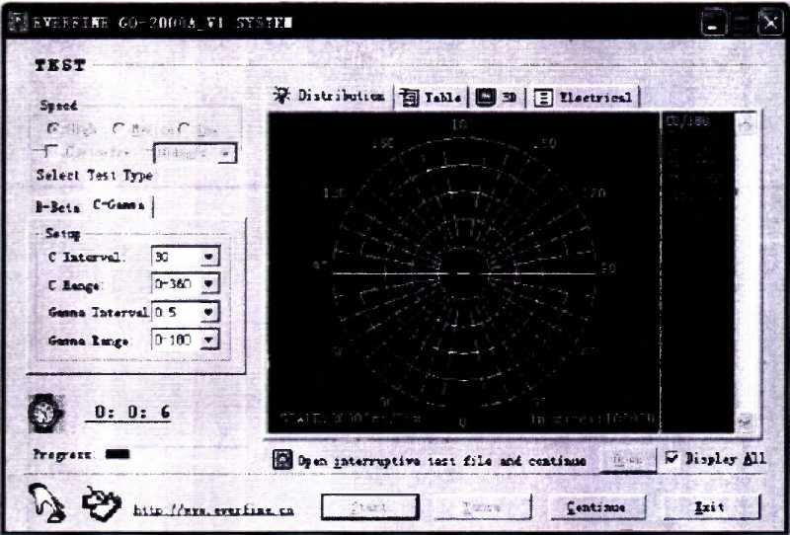Click the elapsed time display 0: 0: 6

(x=131, y=412)
